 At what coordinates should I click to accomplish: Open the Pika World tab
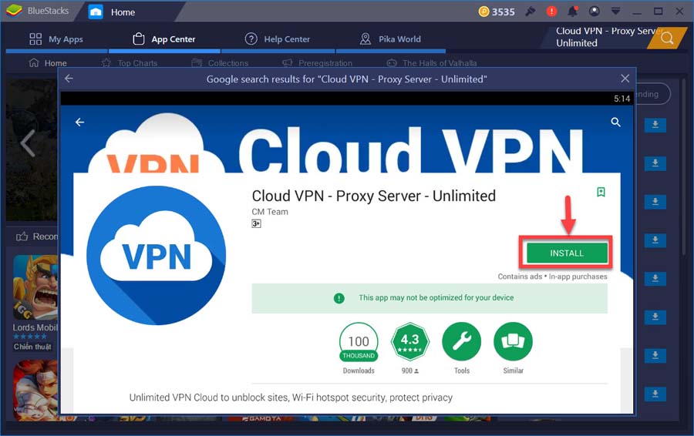390,39
